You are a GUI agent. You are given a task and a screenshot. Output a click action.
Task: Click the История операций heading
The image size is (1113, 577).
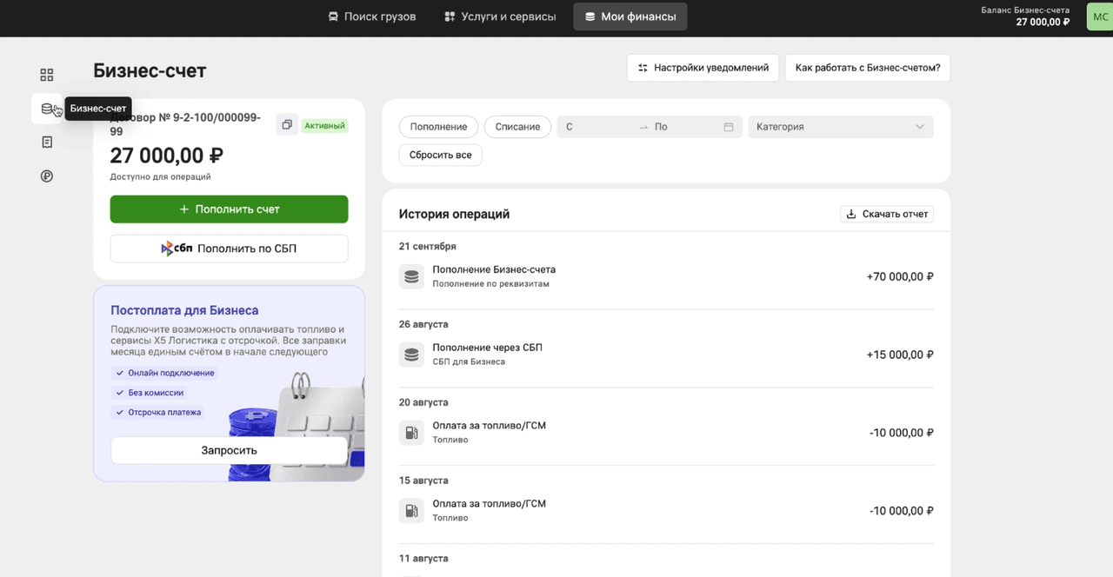454,214
